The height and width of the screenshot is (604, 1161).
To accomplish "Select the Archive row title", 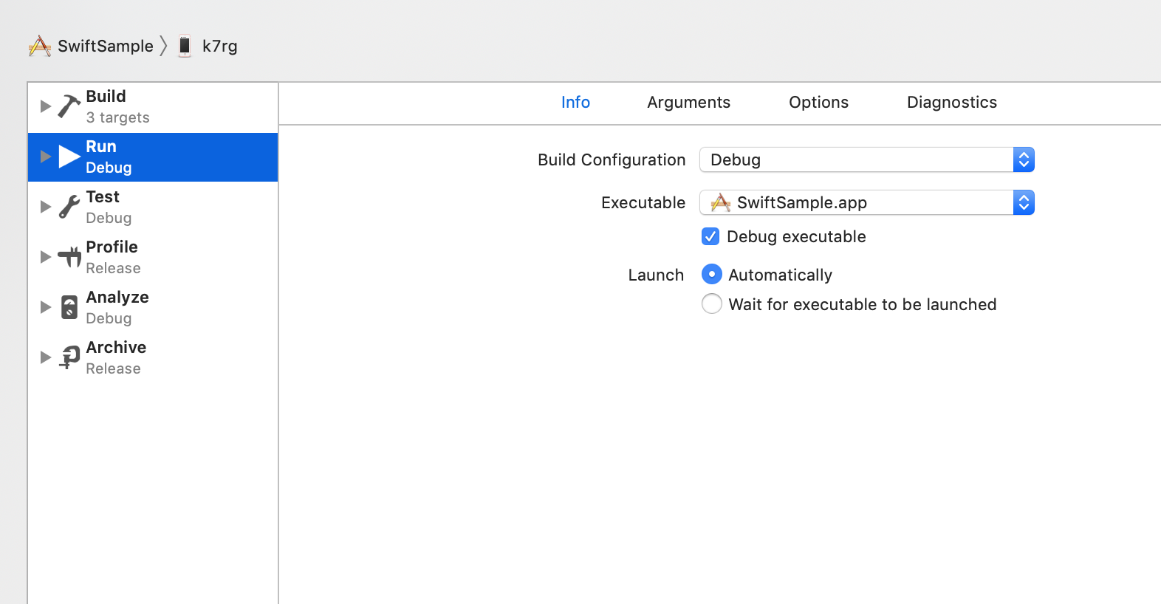I will pyautogui.click(x=116, y=347).
